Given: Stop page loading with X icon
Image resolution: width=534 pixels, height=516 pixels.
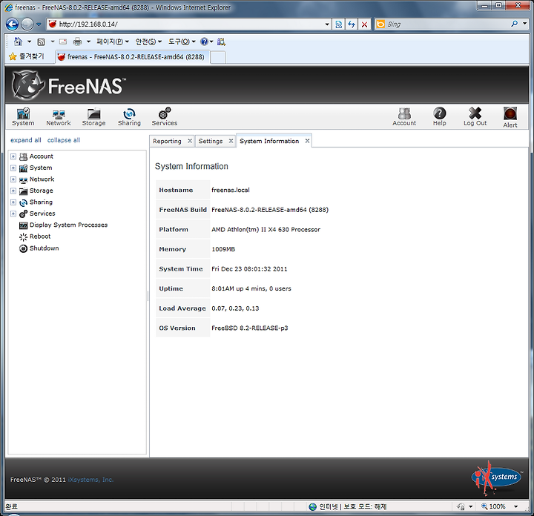Looking at the screenshot, I should [364, 24].
